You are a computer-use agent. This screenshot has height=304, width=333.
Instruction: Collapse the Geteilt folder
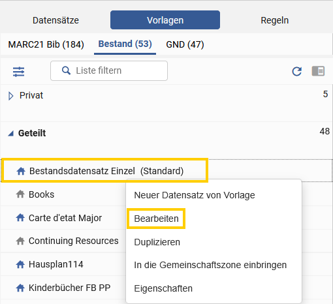point(10,133)
